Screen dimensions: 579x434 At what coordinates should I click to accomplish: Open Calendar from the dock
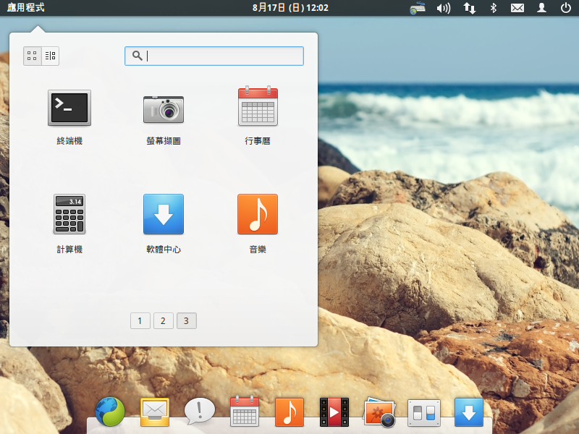tap(245, 411)
